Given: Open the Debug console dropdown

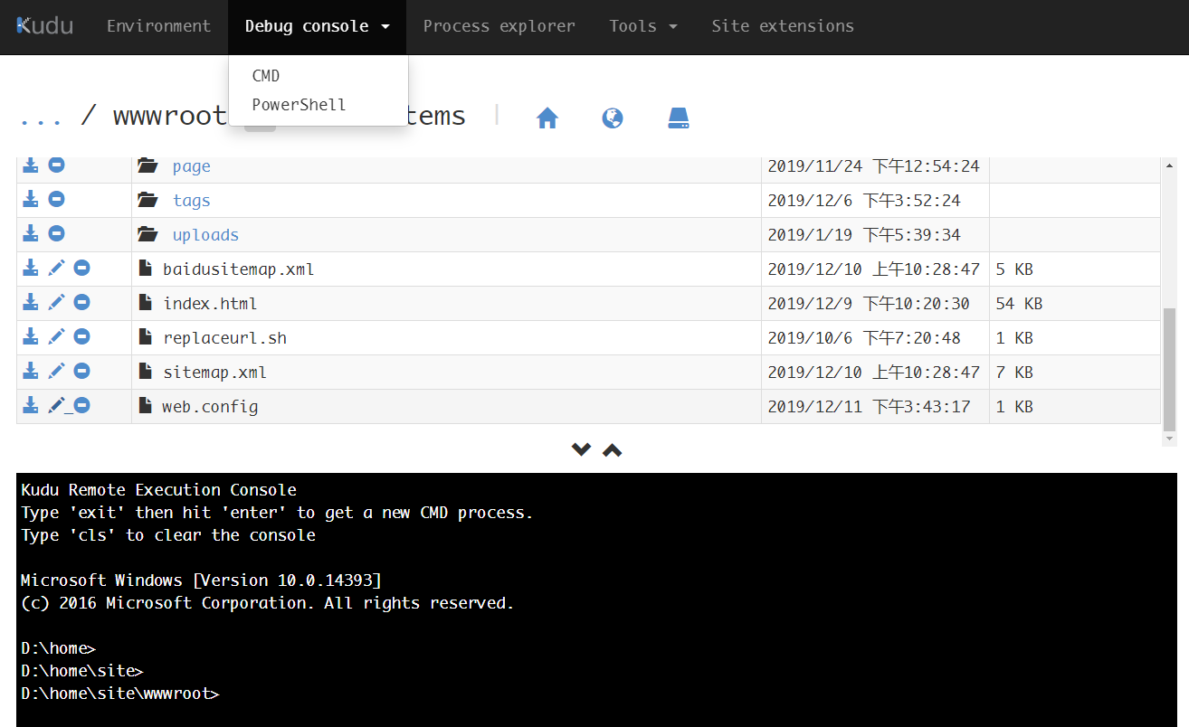Looking at the screenshot, I should point(317,26).
